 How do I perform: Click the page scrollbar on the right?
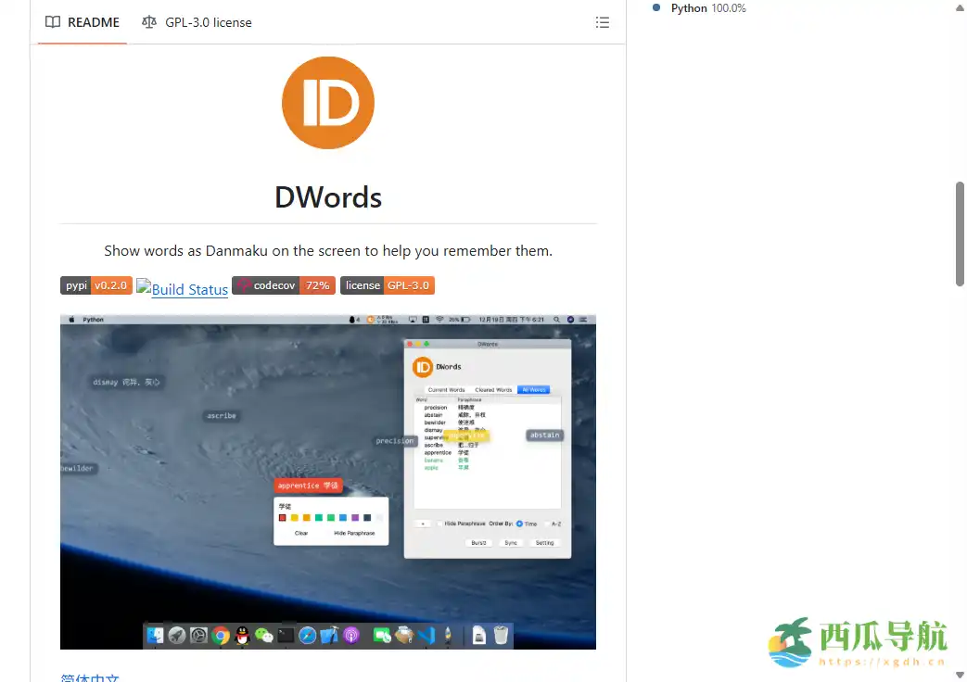pos(961,232)
